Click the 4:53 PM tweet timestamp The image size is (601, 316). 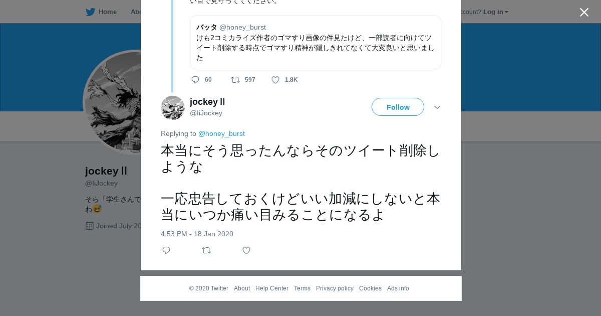pos(197,234)
